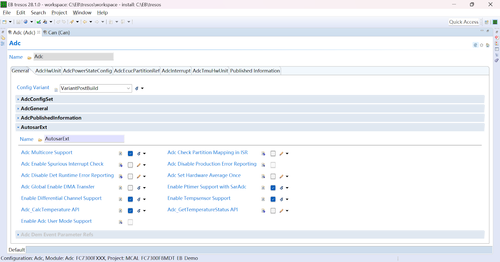This screenshot has width=500, height=262.
Task: Click the @ toggle icon in editor header
Action: tap(475, 45)
